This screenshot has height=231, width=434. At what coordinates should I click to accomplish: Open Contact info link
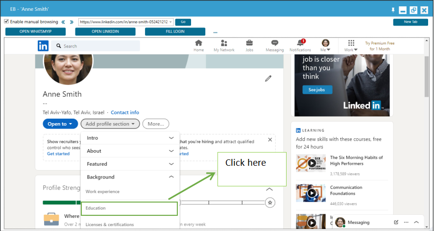pyautogui.click(x=125, y=112)
